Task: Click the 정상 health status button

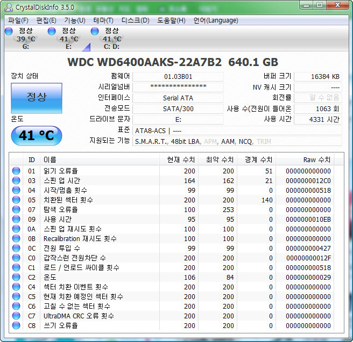Action: pyautogui.click(x=37, y=98)
